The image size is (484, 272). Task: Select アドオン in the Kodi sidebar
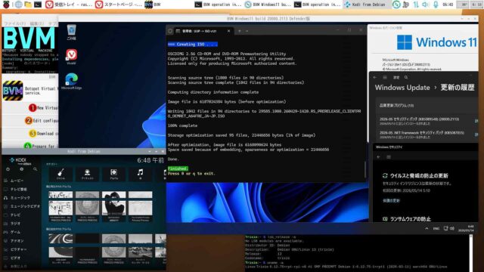[x=21, y=241]
